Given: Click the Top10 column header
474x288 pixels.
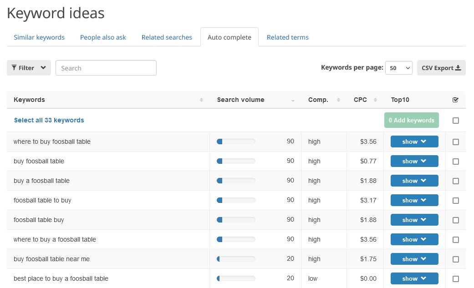Looking at the screenshot, I should tap(400, 100).
